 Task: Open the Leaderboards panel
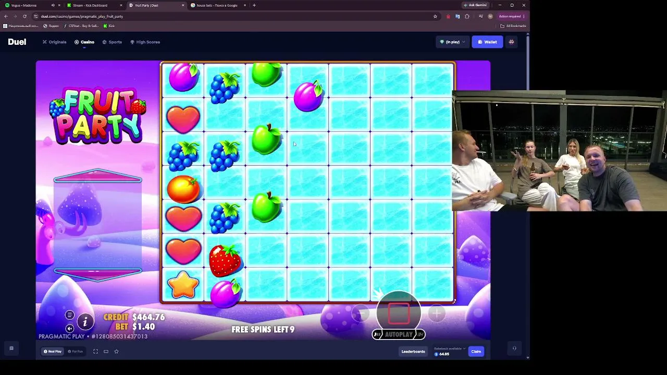coord(413,352)
